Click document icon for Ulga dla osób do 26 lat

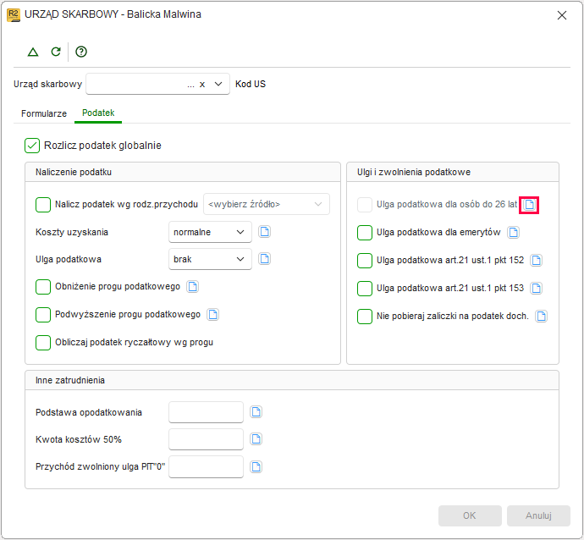[529, 205]
